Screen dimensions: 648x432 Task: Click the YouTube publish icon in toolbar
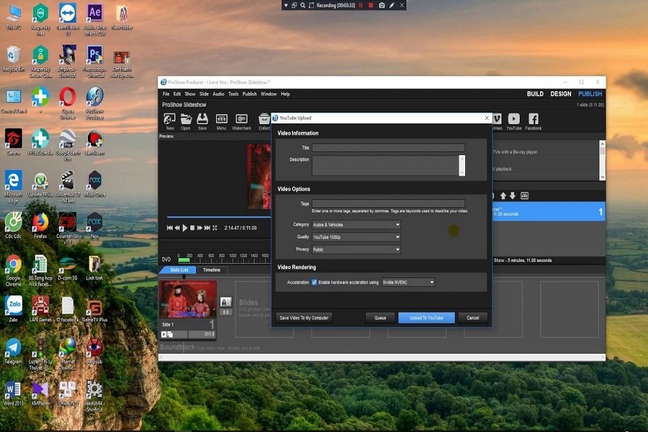point(514,119)
